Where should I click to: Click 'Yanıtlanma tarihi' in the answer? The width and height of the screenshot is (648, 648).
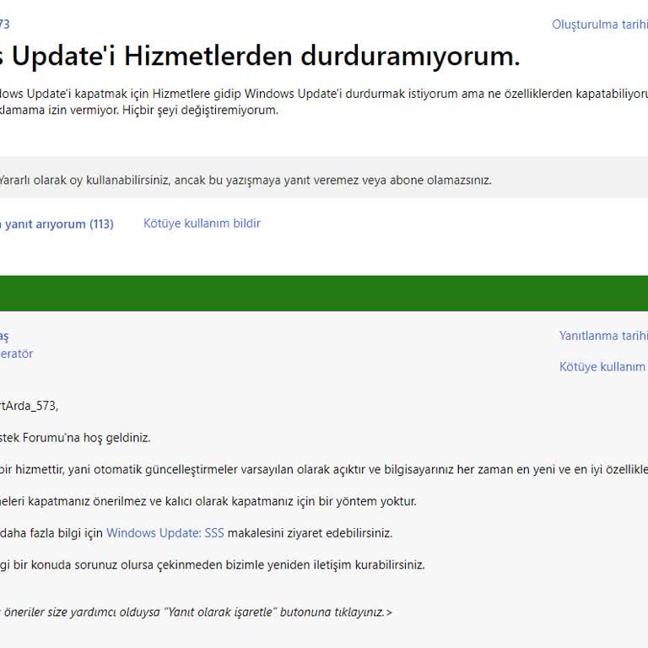click(x=603, y=336)
